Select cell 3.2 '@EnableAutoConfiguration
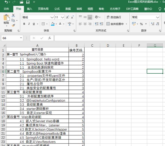 (x=37, y=100)
